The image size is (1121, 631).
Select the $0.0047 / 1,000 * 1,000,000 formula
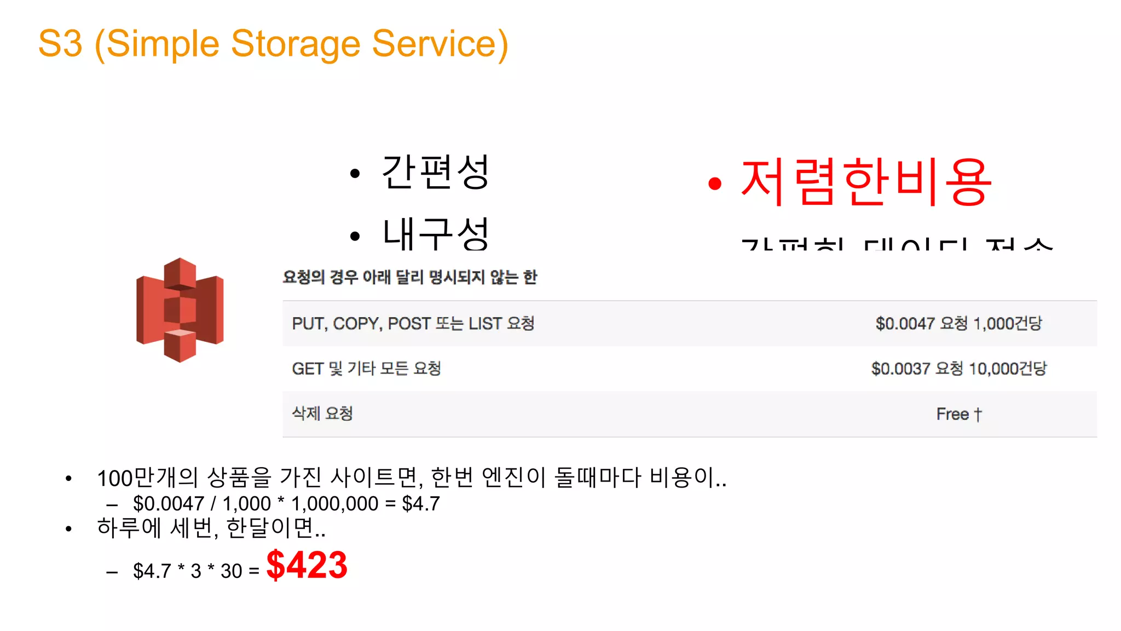(286, 503)
